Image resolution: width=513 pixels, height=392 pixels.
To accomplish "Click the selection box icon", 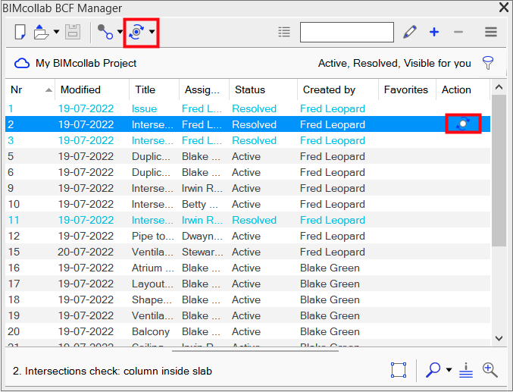I will tap(399, 370).
